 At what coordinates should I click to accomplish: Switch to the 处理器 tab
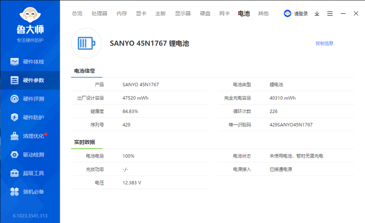click(x=99, y=13)
